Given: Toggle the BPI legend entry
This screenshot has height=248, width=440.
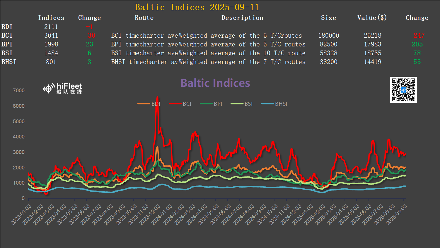Looking at the screenshot, I should point(211,104).
